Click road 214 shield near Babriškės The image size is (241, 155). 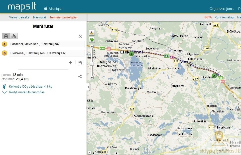coord(226,140)
